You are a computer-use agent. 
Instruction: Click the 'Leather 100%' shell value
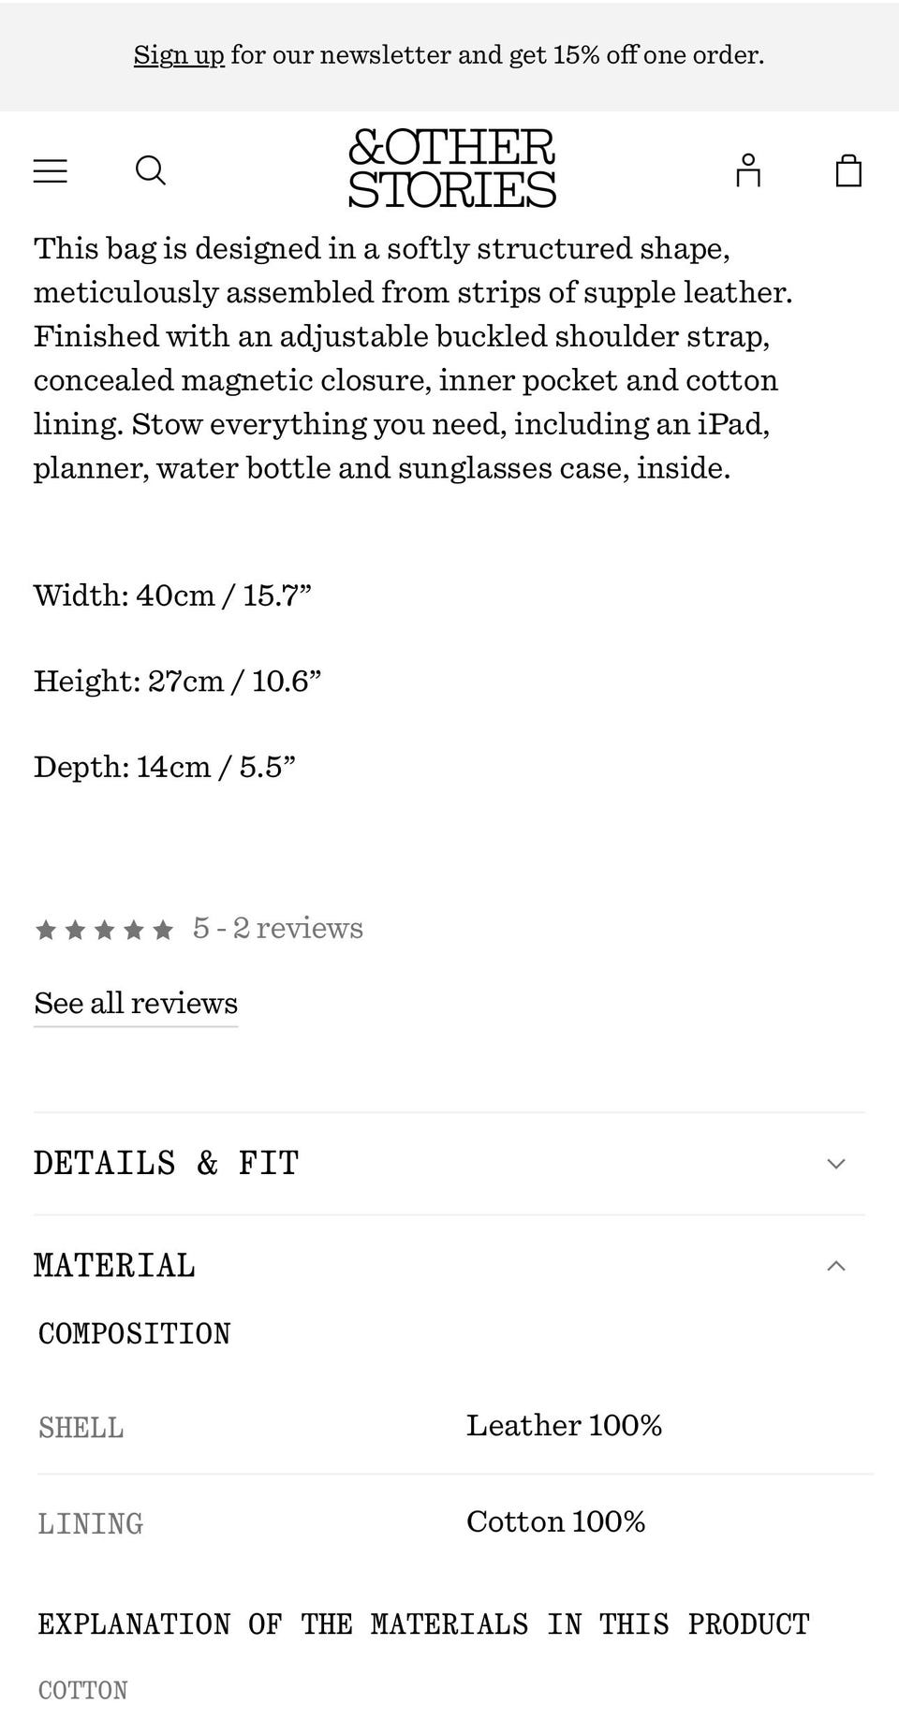(564, 1425)
